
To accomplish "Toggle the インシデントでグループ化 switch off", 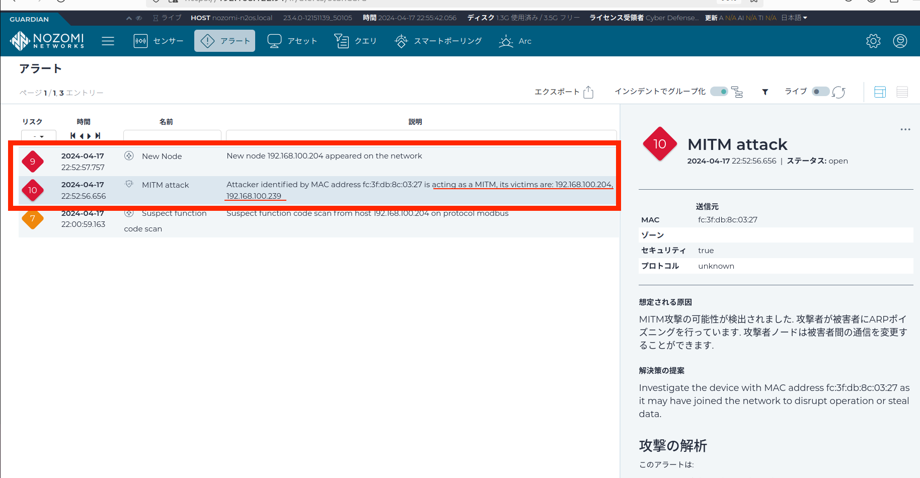I will pos(719,92).
